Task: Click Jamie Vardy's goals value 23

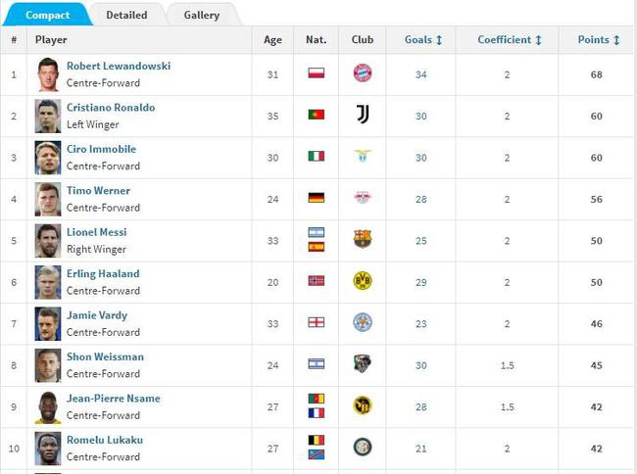Action: click(x=421, y=323)
